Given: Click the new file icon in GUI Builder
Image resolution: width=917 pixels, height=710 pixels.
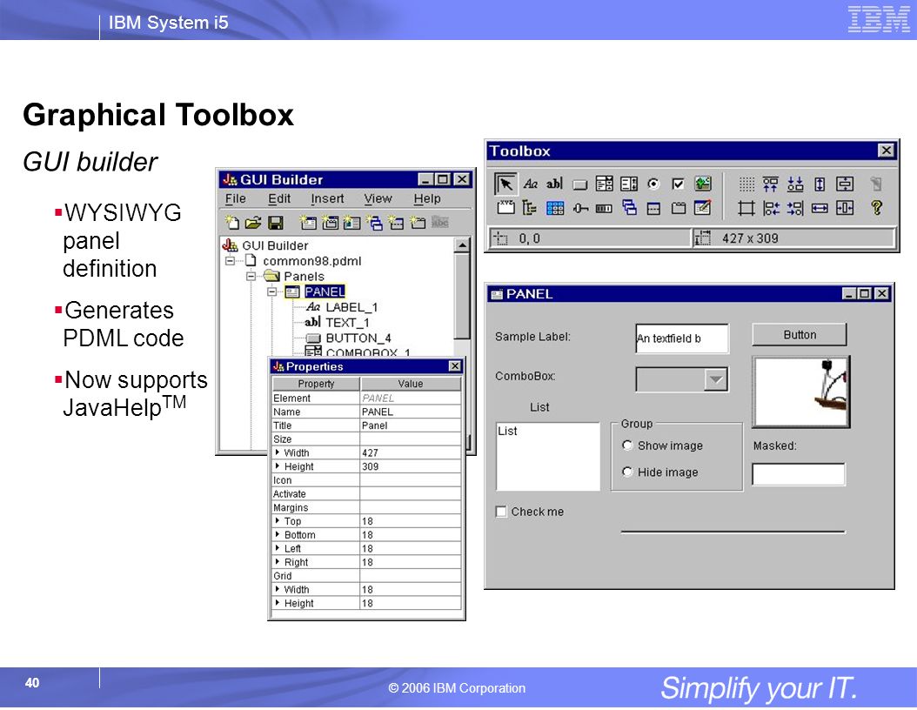Looking at the screenshot, I should point(232,222).
